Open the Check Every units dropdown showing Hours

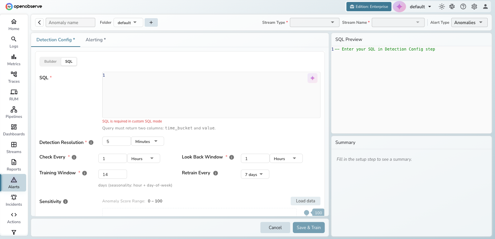143,158
